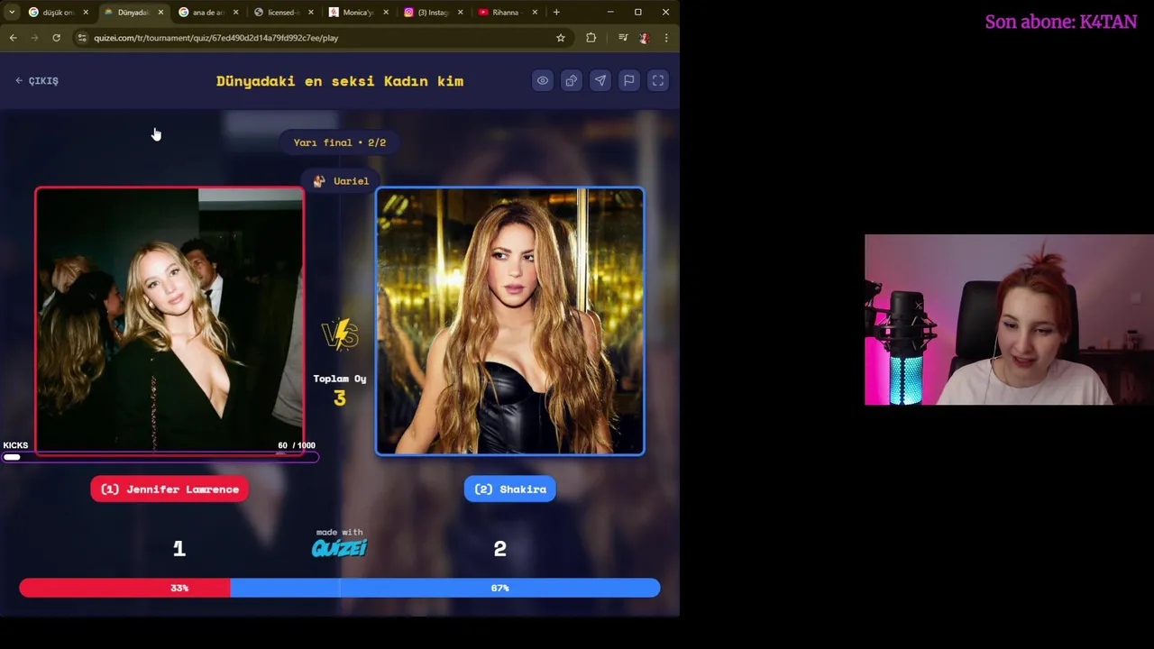Reload the current page

[x=56, y=38]
